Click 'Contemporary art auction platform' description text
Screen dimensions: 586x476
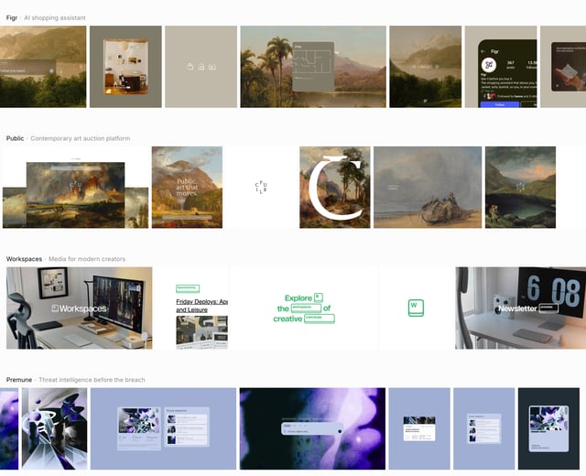(81, 138)
